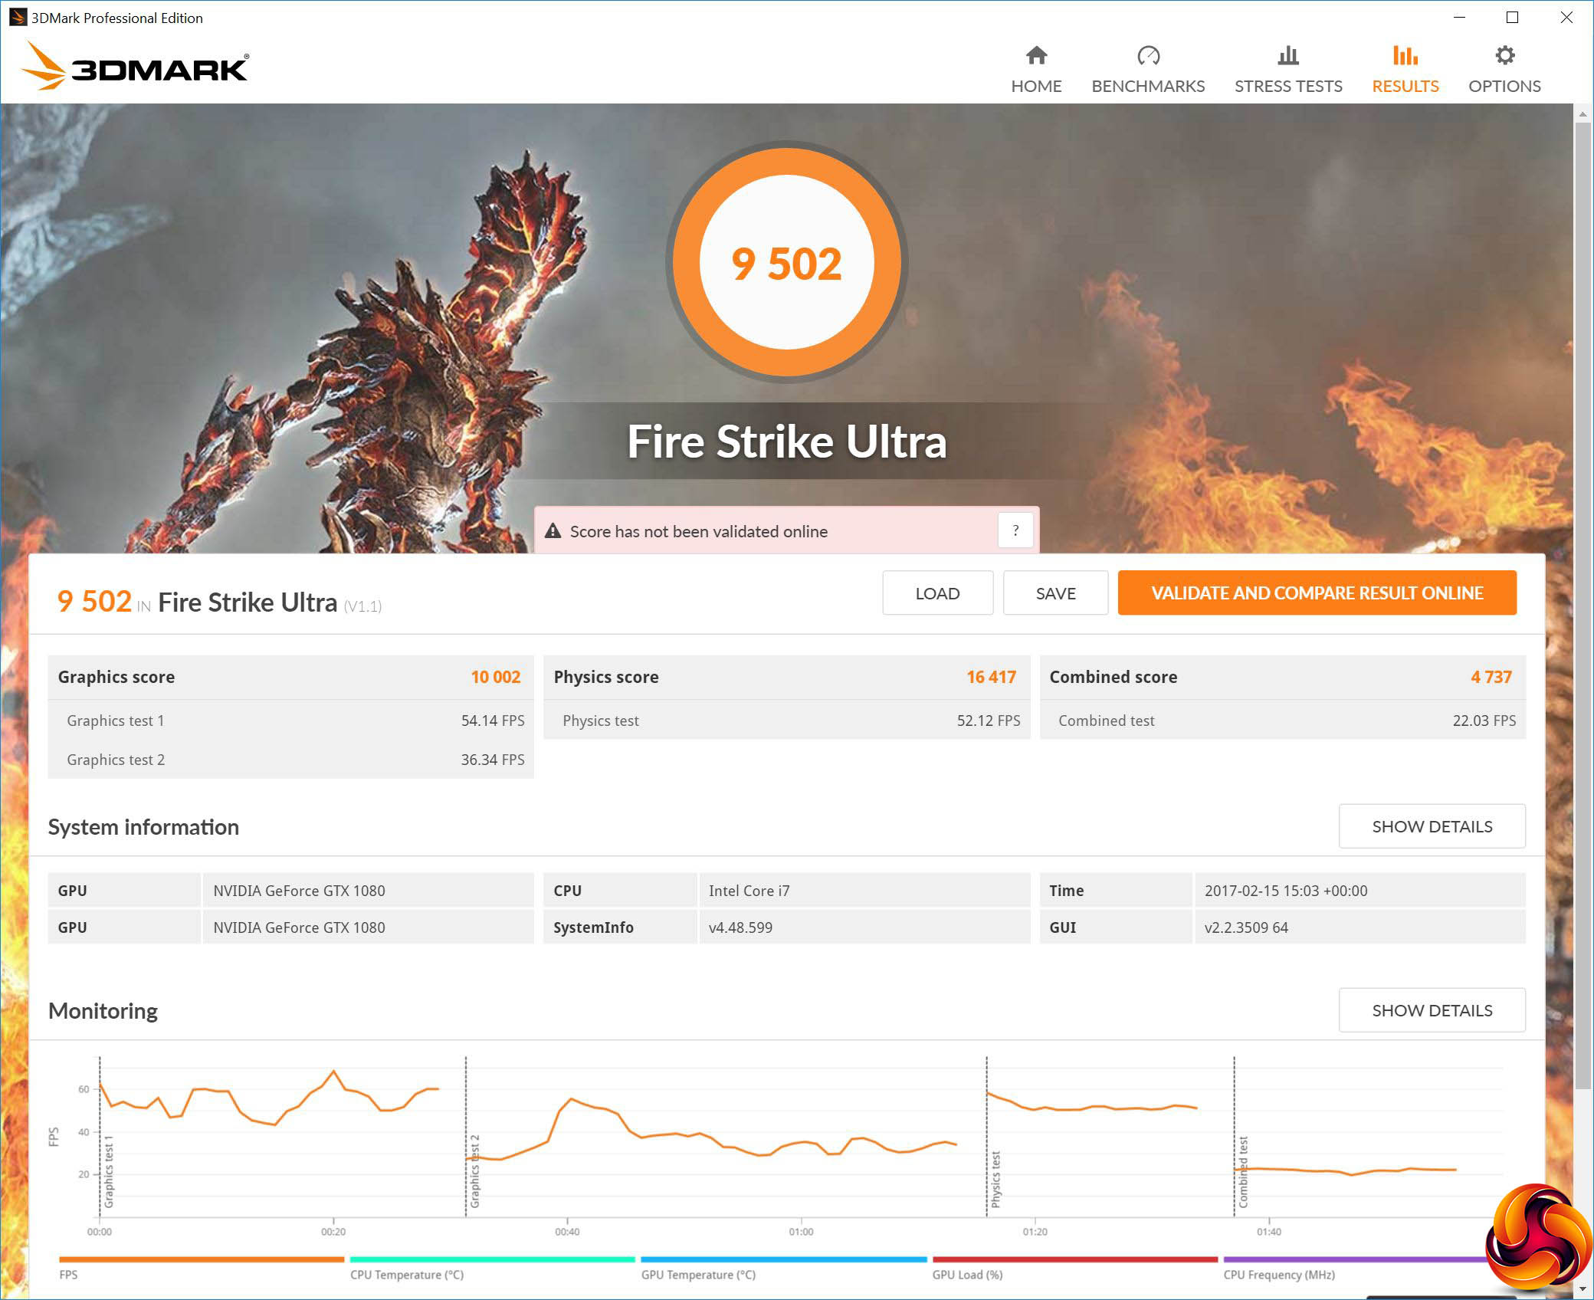
Task: Click the 3DMark logo
Action: pyautogui.click(x=136, y=67)
